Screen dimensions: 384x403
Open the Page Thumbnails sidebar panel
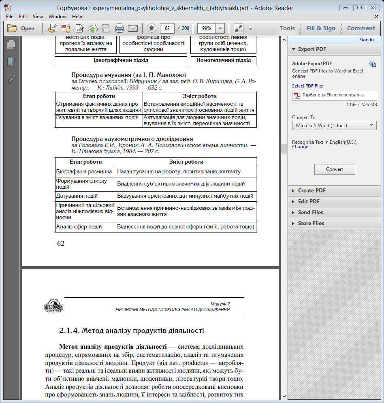(x=11, y=45)
